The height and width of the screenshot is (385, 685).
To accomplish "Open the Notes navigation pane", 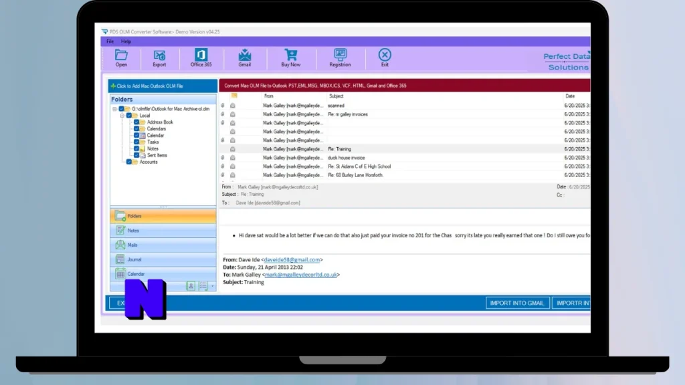I will click(163, 231).
